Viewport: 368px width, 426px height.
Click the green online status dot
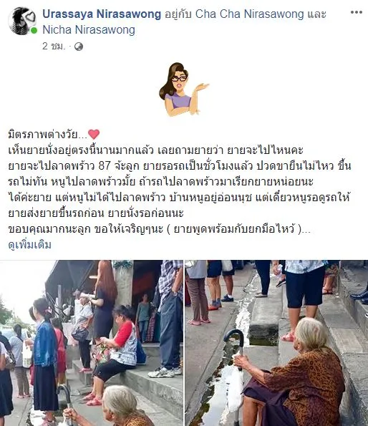tap(34, 30)
